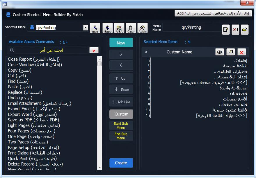Select menu item row 7 &صفحتان
The height and width of the screenshot is (178, 256).
[x=195, y=94]
